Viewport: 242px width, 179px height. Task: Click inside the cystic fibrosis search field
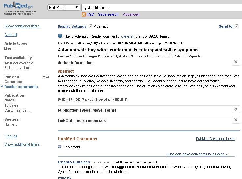tap(161, 7)
